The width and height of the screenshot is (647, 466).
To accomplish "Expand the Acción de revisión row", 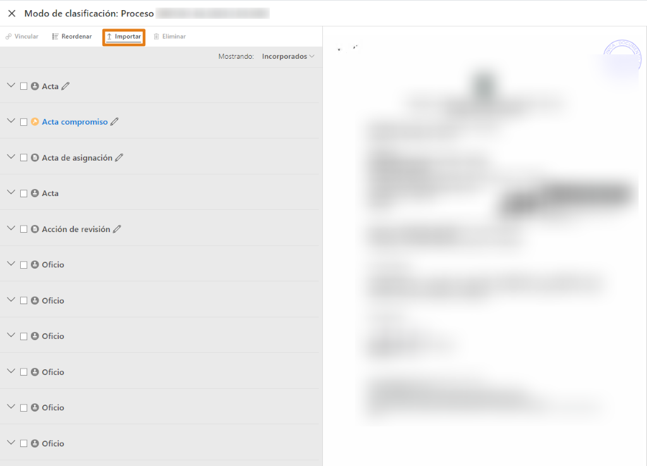I will pos(11,228).
